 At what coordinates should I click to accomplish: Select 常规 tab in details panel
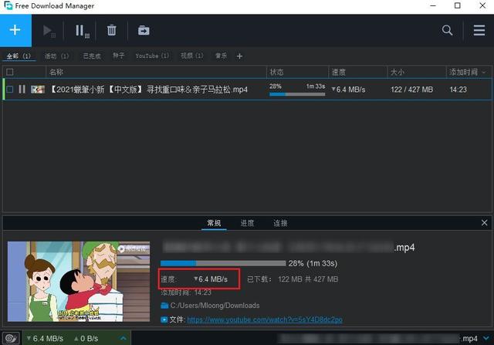click(x=214, y=223)
